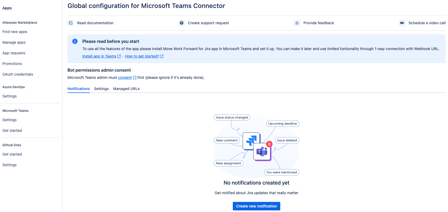448x212 pixels.
Task: Click external-link icon beside Install app in Teams
Action: (x=119, y=56)
